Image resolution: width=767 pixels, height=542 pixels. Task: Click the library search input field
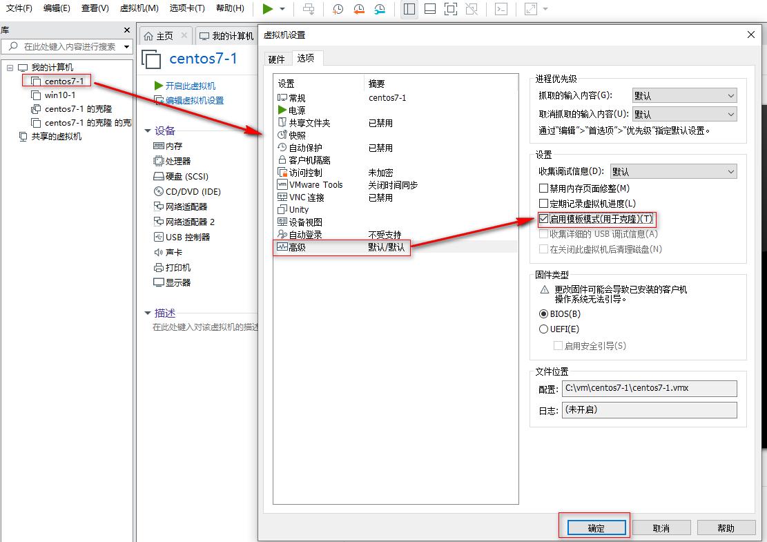click(x=66, y=46)
